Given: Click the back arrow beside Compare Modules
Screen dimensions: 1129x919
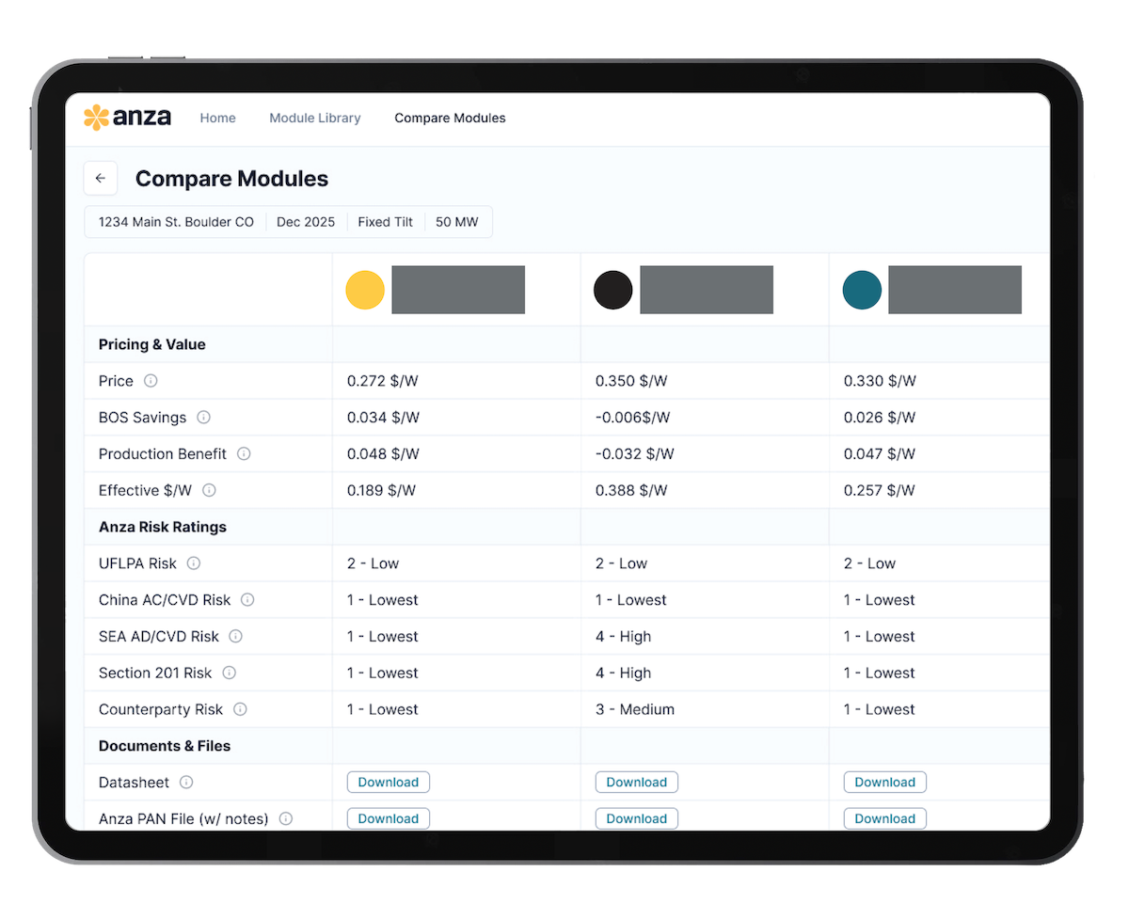Looking at the screenshot, I should (x=101, y=178).
